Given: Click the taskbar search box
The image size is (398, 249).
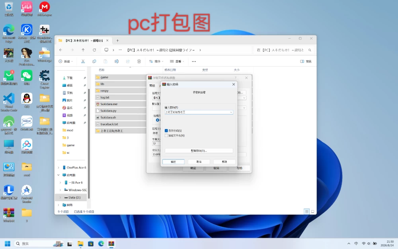Looking at the screenshot, I should 39,244.
